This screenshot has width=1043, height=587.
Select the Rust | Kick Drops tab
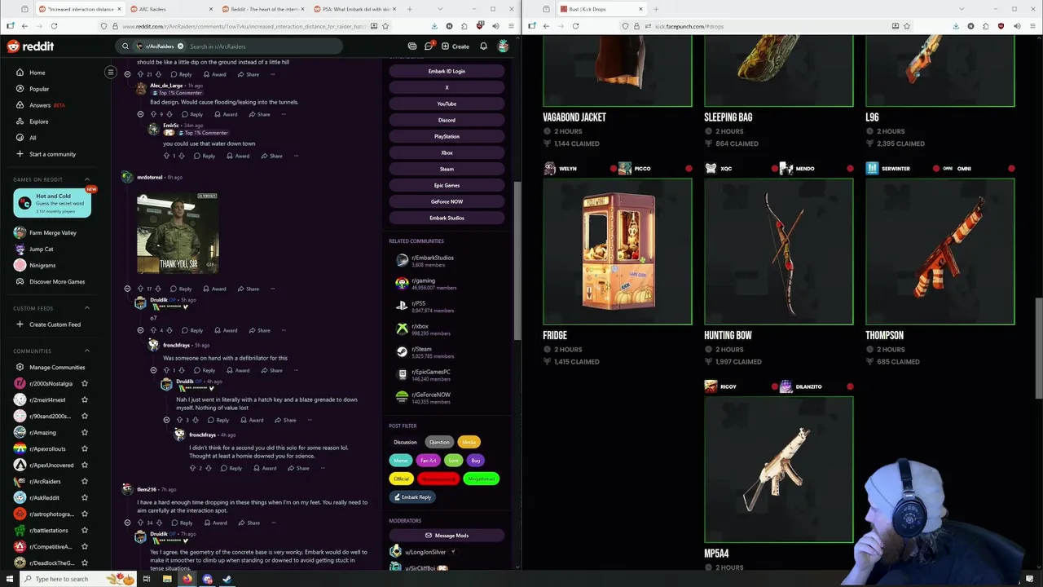601,9
